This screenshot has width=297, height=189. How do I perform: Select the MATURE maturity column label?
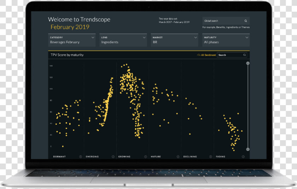coord(156,156)
